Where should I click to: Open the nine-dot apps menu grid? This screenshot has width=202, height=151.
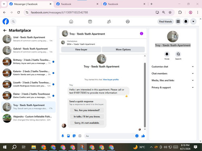(x=178, y=21)
